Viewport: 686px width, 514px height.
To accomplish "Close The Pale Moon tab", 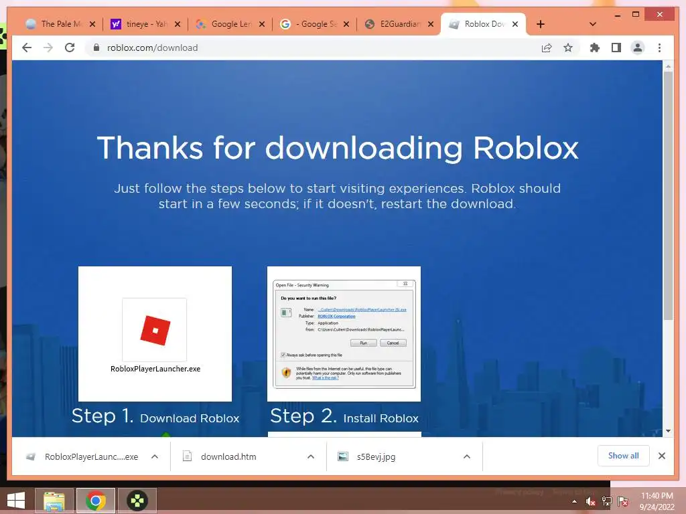I will (92, 24).
